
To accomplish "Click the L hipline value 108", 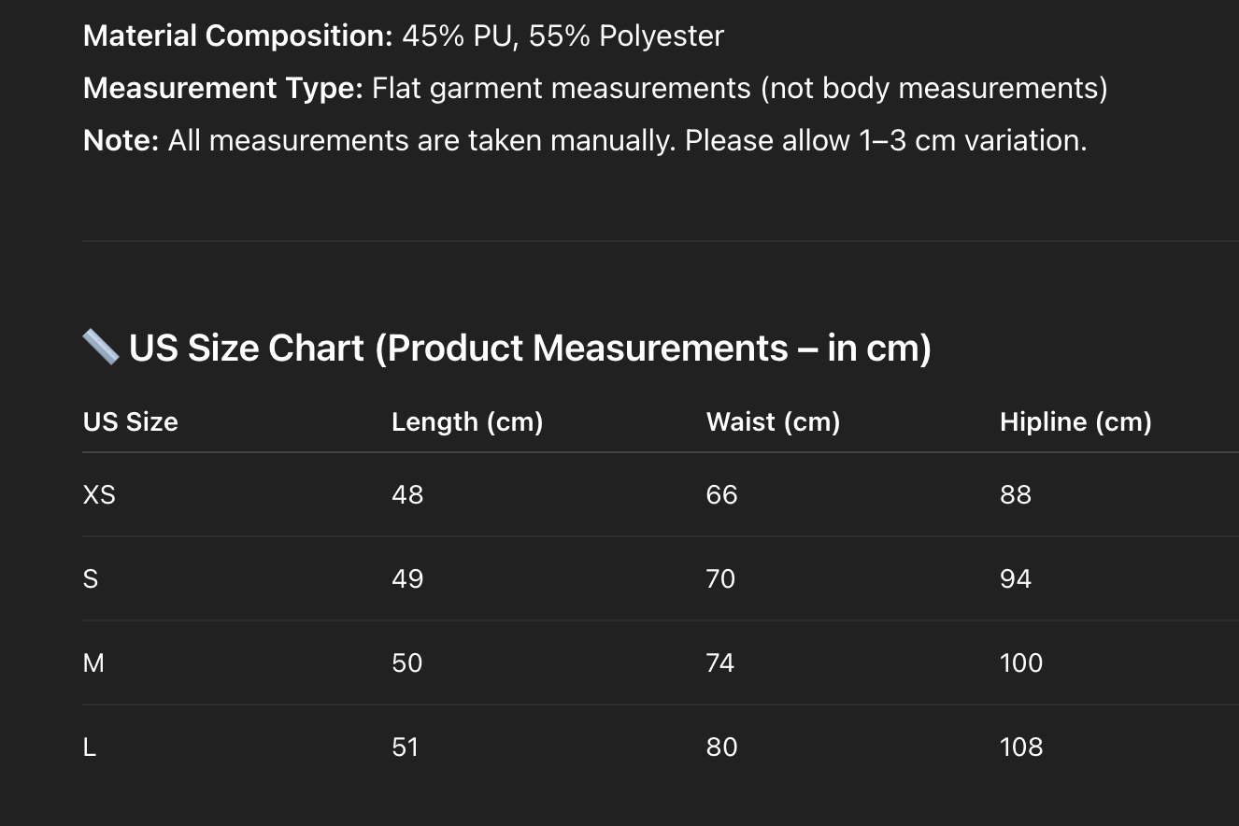I will pos(1021,748).
